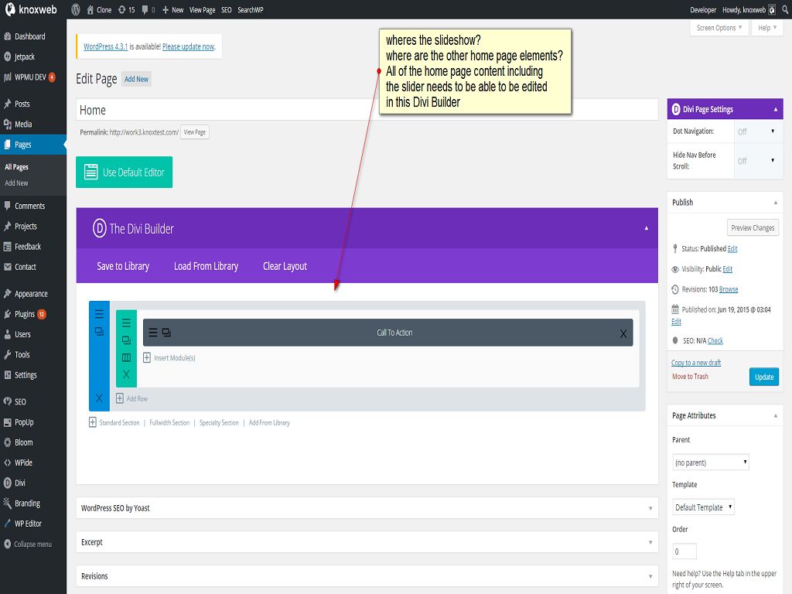
Task: Collapse Divi Page Settings box
Action: [x=775, y=110]
